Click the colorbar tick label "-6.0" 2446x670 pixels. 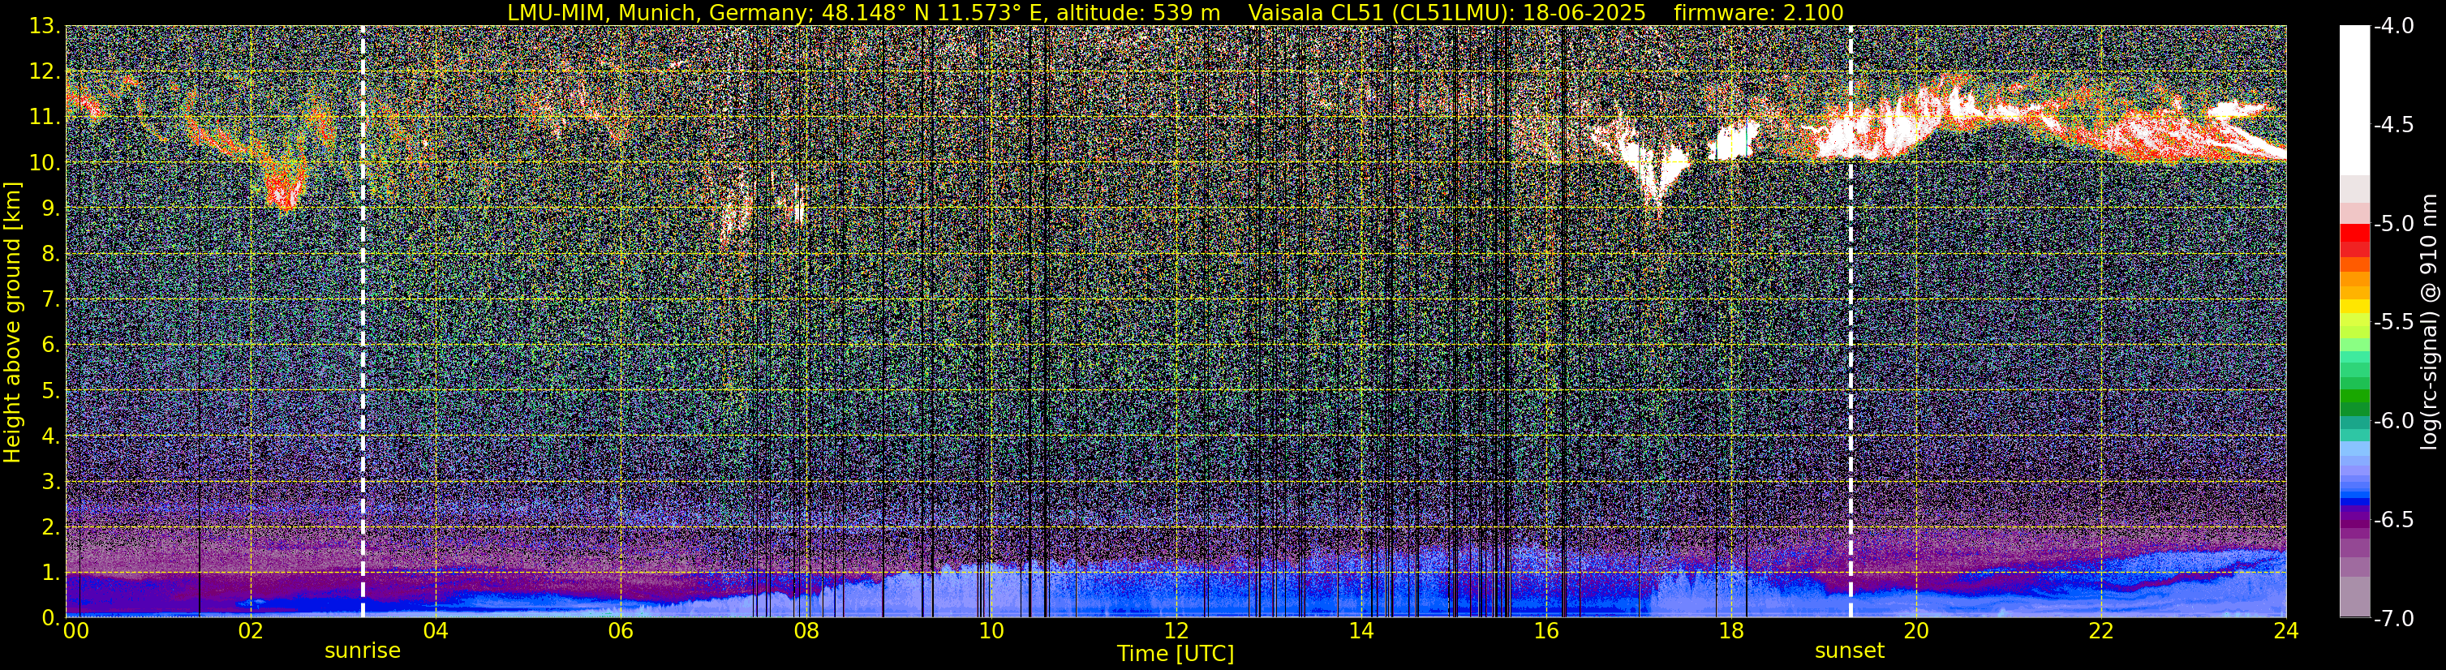pyautogui.click(x=2392, y=420)
